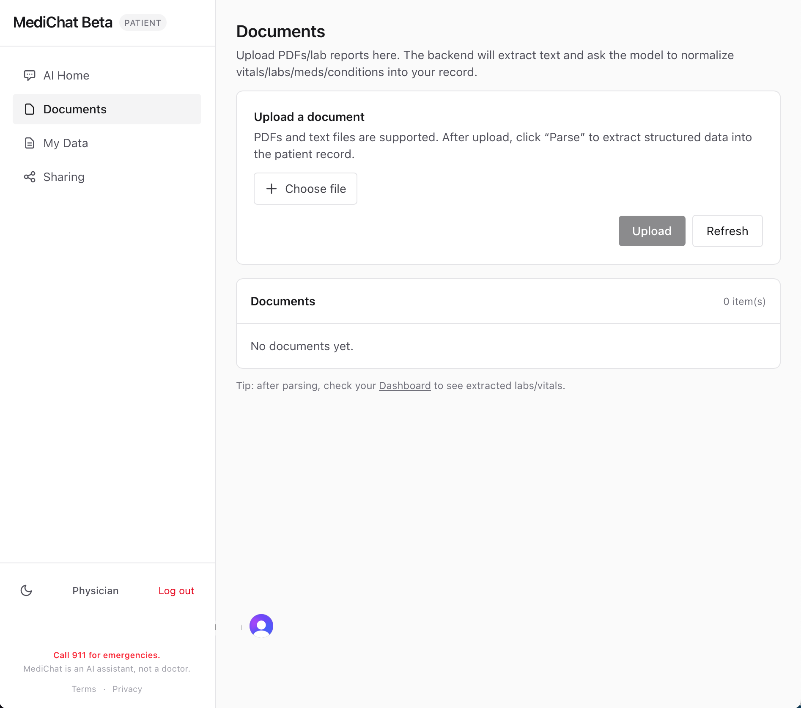This screenshot has width=801, height=708.
Task: Click the plus icon in Choose file
Action: coord(271,189)
